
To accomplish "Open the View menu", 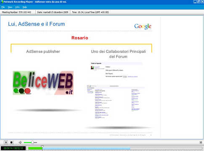I will [x=10, y=7].
